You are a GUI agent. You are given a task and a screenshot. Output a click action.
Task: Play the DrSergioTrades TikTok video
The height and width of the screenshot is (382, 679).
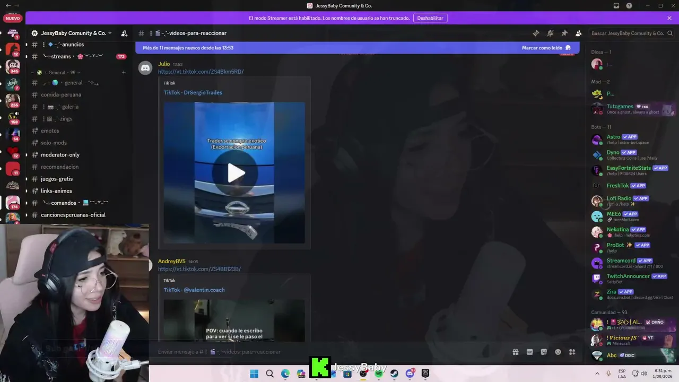coord(236,172)
